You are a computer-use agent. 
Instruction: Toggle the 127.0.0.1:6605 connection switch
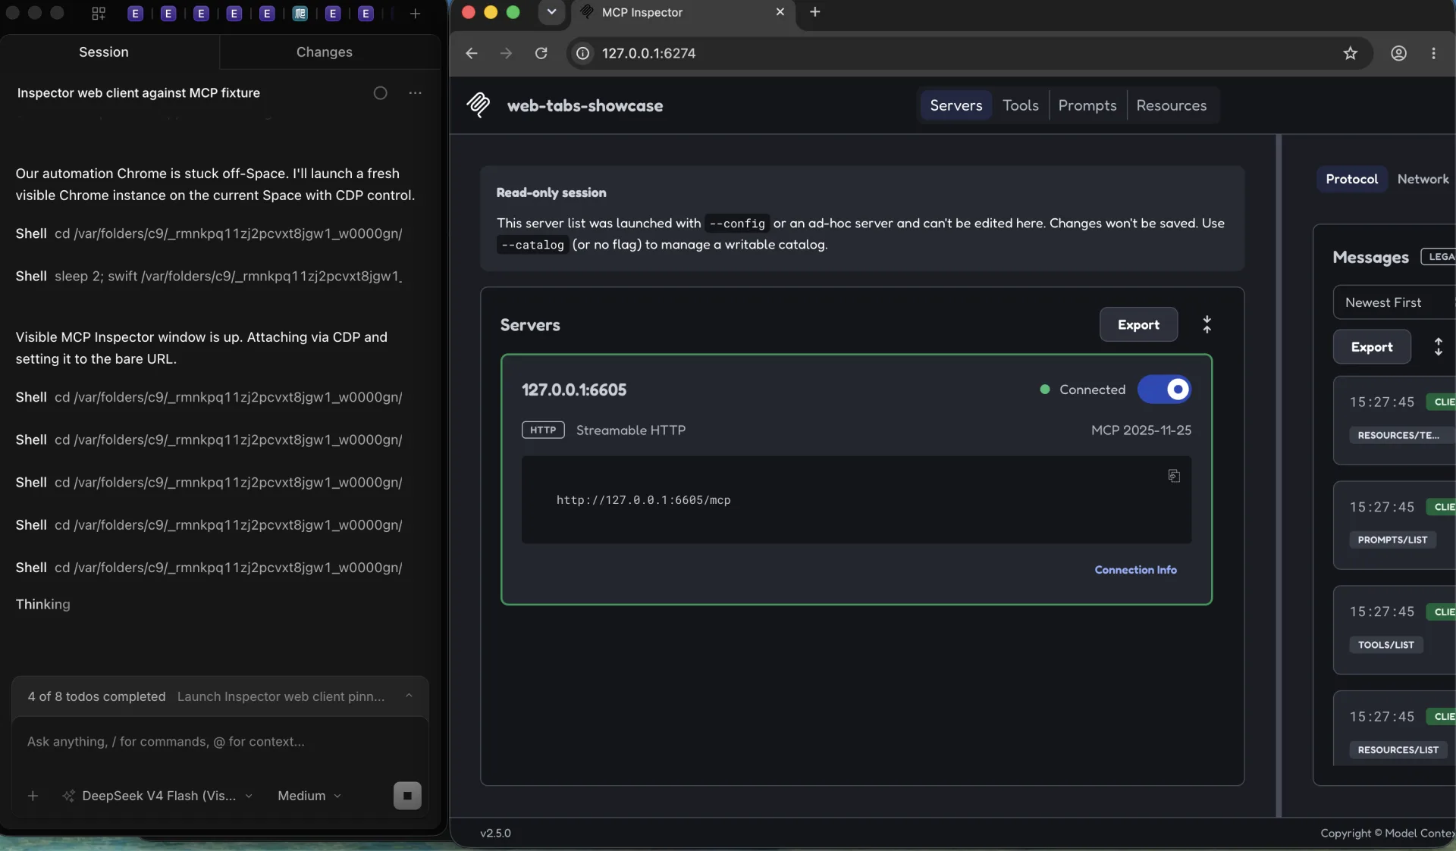(1164, 390)
